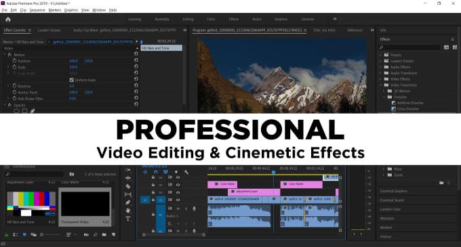Open the Markers menu

pyautogui.click(x=55, y=10)
